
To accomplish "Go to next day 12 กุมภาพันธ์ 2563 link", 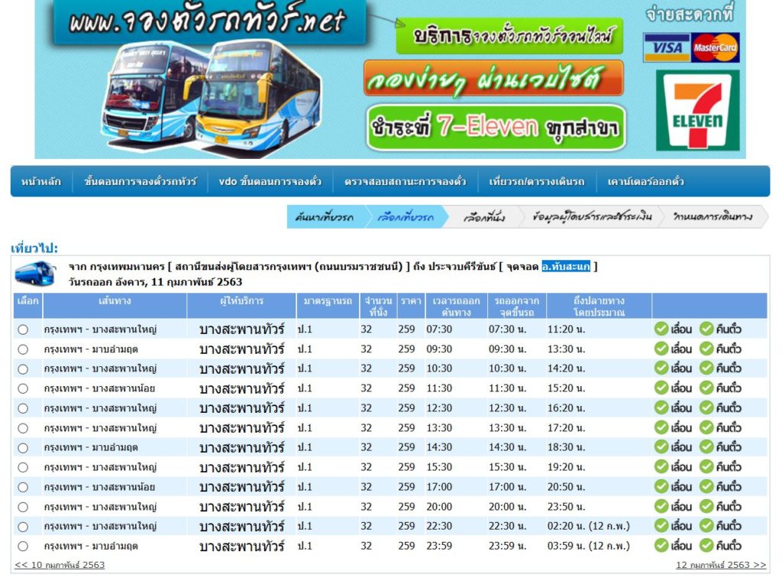I will (720, 566).
